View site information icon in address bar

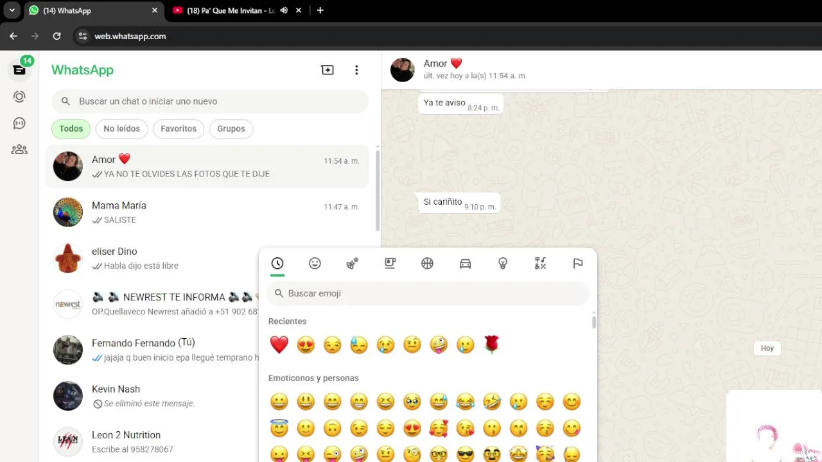point(82,37)
